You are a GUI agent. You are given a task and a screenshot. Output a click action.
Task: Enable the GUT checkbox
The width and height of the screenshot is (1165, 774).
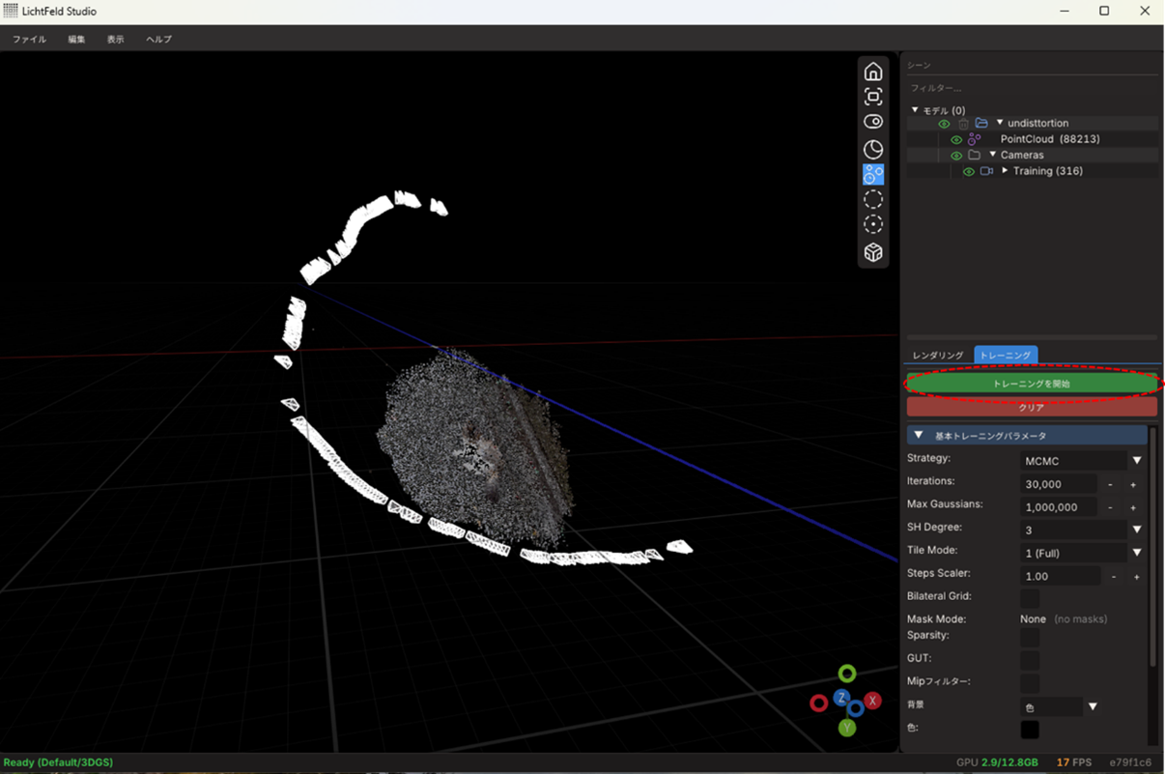(1030, 660)
